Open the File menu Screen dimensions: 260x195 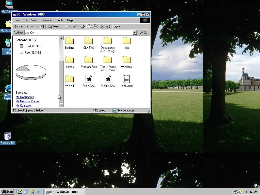coord(17,20)
